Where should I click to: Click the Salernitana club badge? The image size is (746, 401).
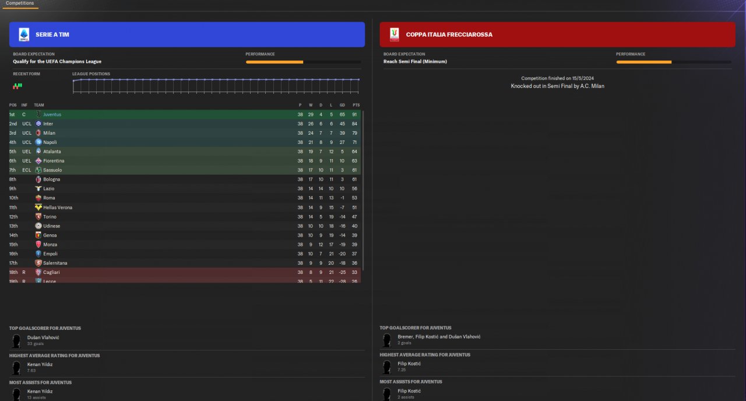(38, 263)
